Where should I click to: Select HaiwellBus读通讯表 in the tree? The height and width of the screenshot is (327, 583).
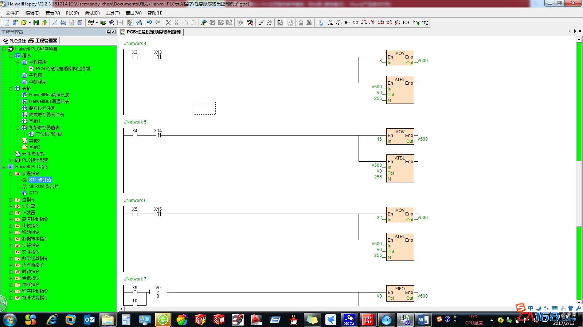pos(49,95)
